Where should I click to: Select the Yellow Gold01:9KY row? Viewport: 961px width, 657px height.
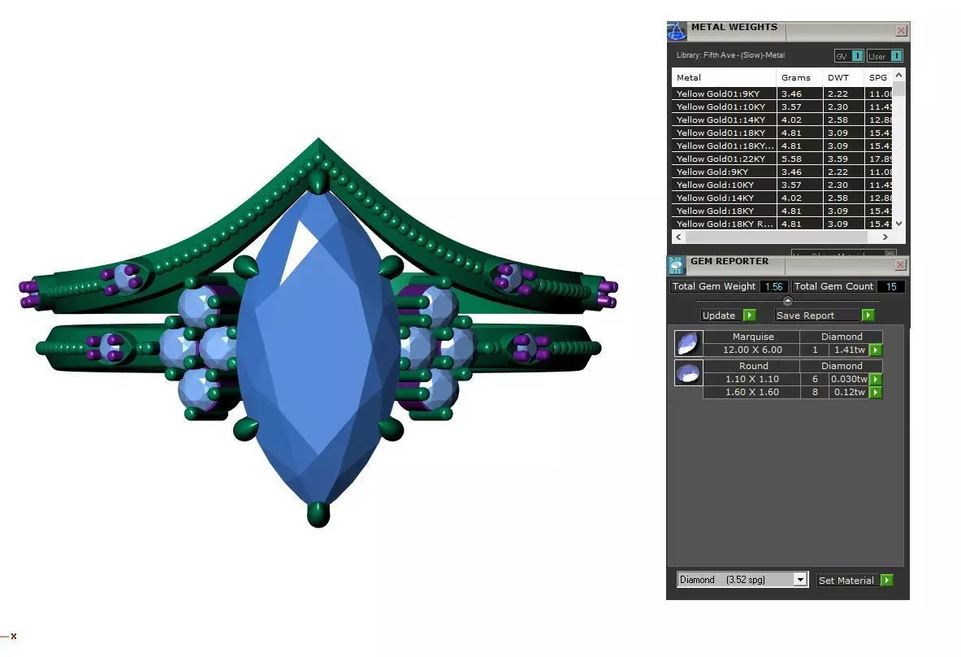(x=782, y=94)
